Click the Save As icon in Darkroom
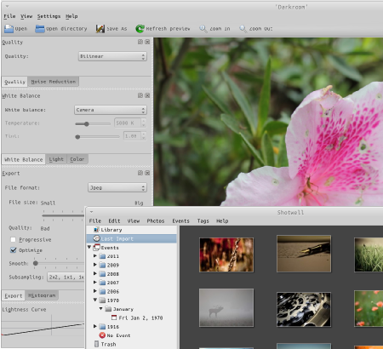383x349 pixels. pos(100,29)
